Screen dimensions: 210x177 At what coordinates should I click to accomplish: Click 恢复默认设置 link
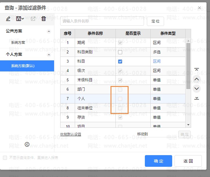(71, 134)
